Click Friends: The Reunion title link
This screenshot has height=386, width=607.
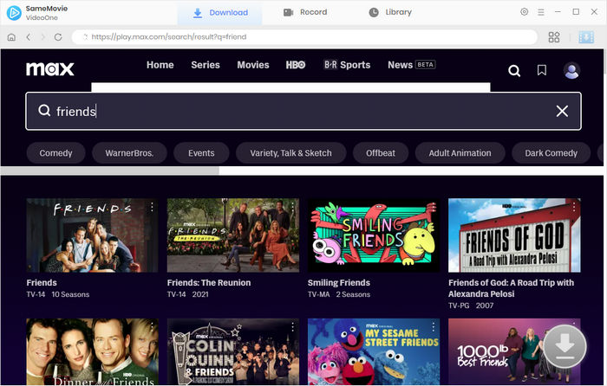tap(209, 283)
